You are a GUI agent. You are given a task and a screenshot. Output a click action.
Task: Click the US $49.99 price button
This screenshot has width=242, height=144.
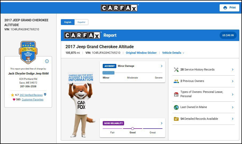[228, 35]
